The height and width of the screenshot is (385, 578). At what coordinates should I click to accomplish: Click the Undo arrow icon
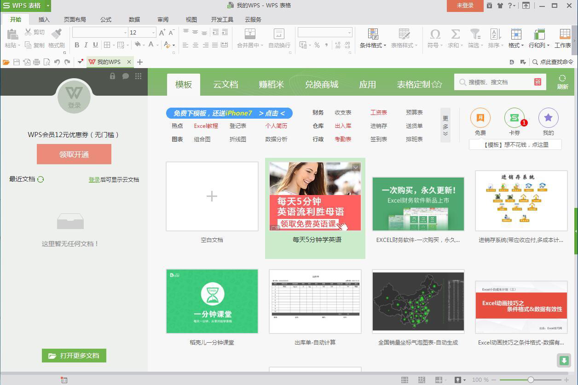click(57, 62)
